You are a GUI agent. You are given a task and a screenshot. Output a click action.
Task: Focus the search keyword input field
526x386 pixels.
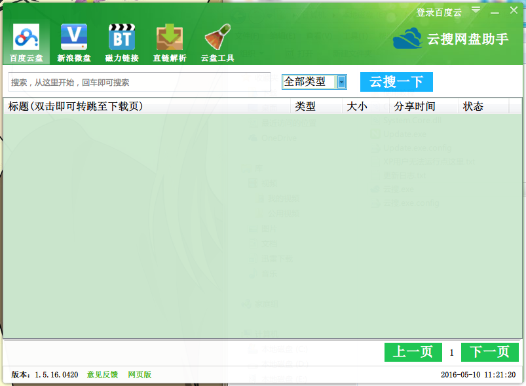pyautogui.click(x=140, y=82)
